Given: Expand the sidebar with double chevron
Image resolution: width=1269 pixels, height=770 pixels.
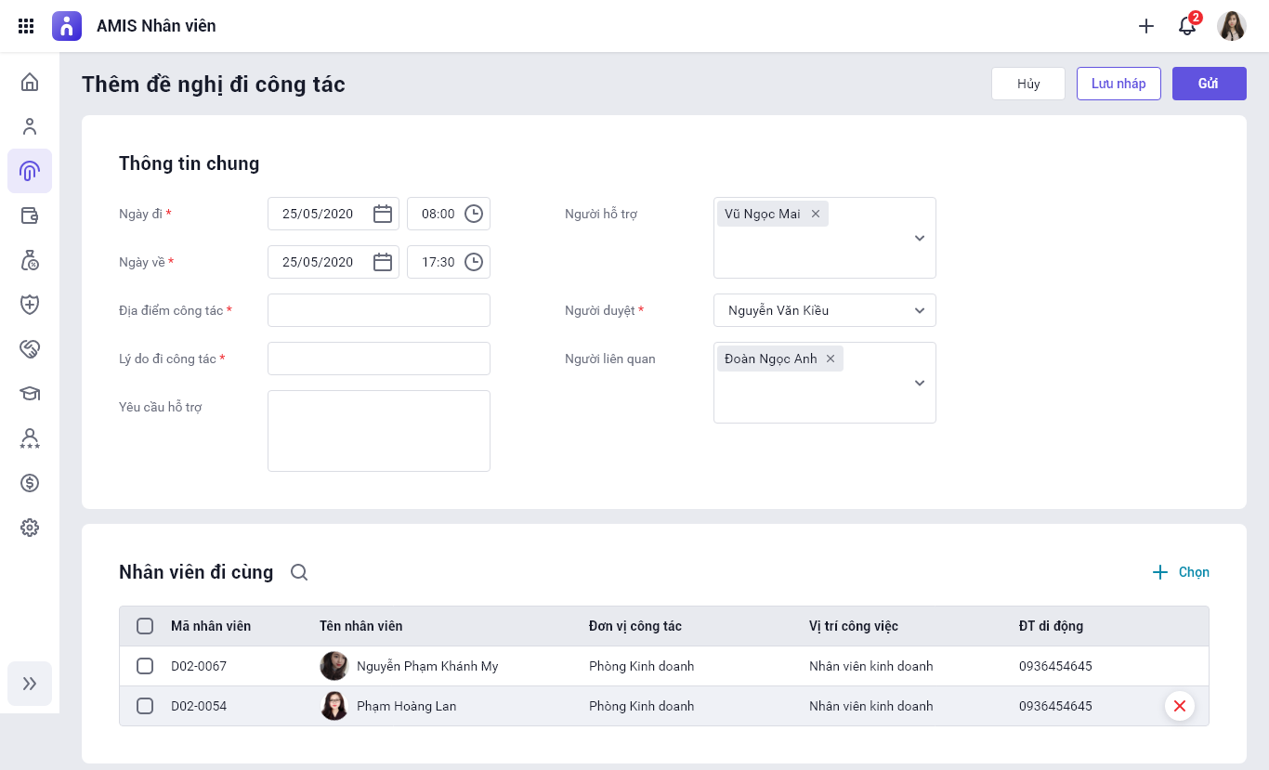Looking at the screenshot, I should 30,684.
